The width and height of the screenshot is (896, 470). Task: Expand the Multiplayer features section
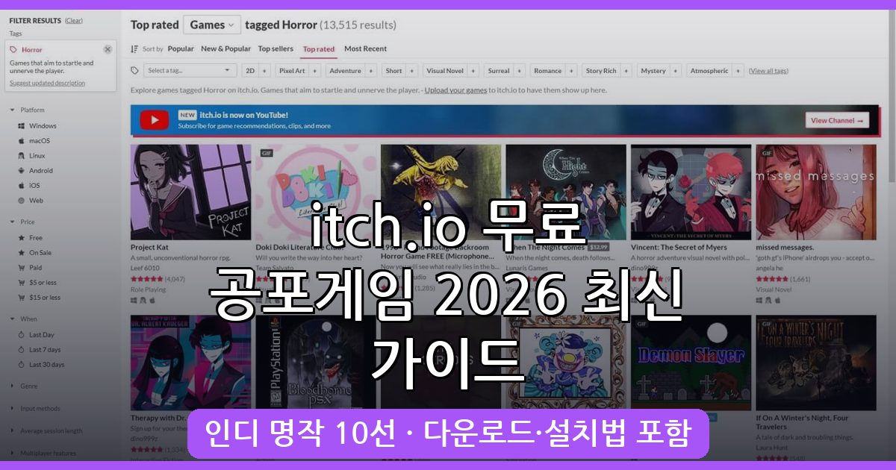point(13,453)
